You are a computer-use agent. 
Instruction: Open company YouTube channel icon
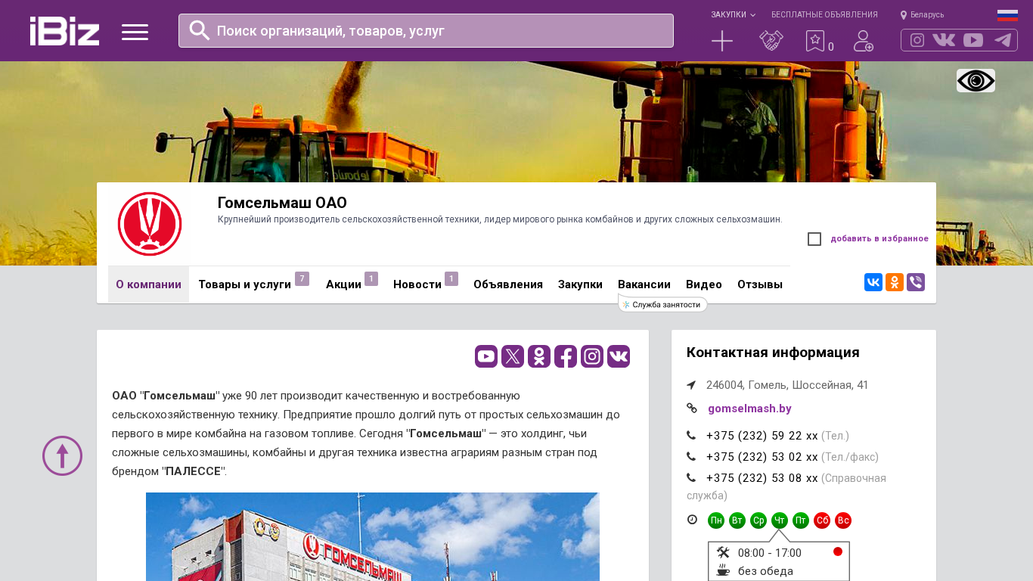pos(486,356)
